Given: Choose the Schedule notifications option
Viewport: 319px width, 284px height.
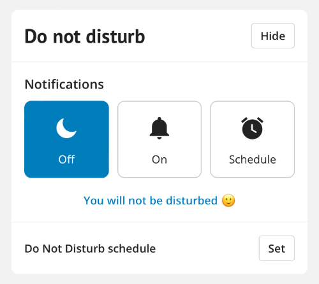Looking at the screenshot, I should click(253, 139).
